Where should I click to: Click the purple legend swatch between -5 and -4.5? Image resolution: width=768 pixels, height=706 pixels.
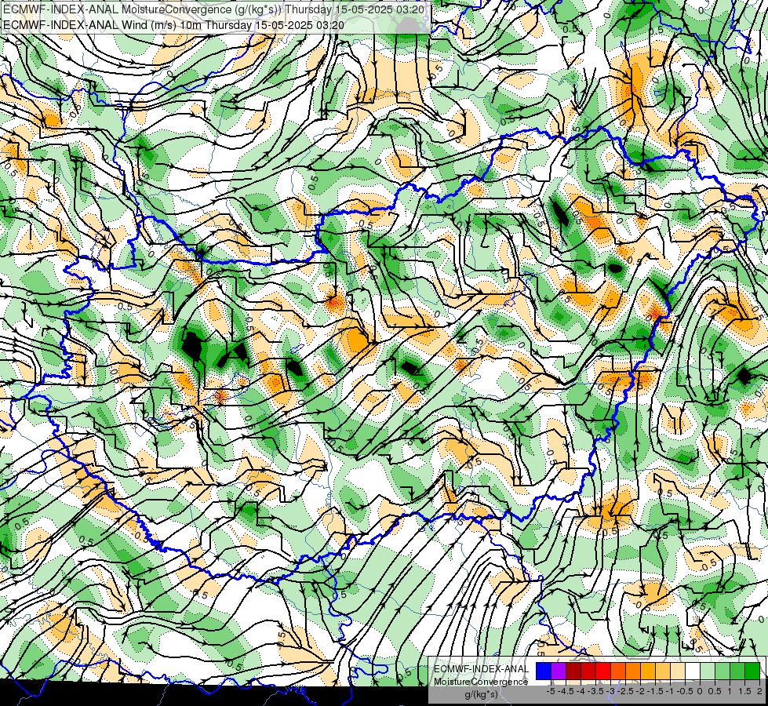[559, 671]
